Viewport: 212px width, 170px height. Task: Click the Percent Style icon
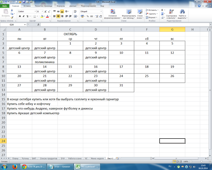click(x=88, y=16)
